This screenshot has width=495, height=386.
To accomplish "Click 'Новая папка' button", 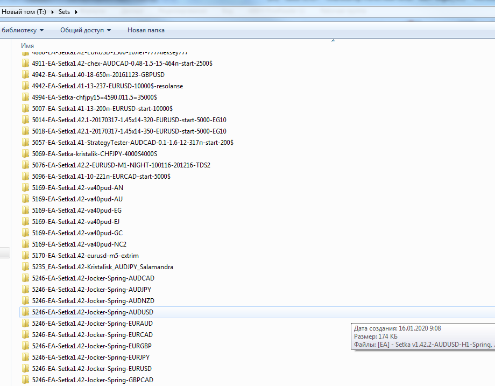I will (146, 30).
